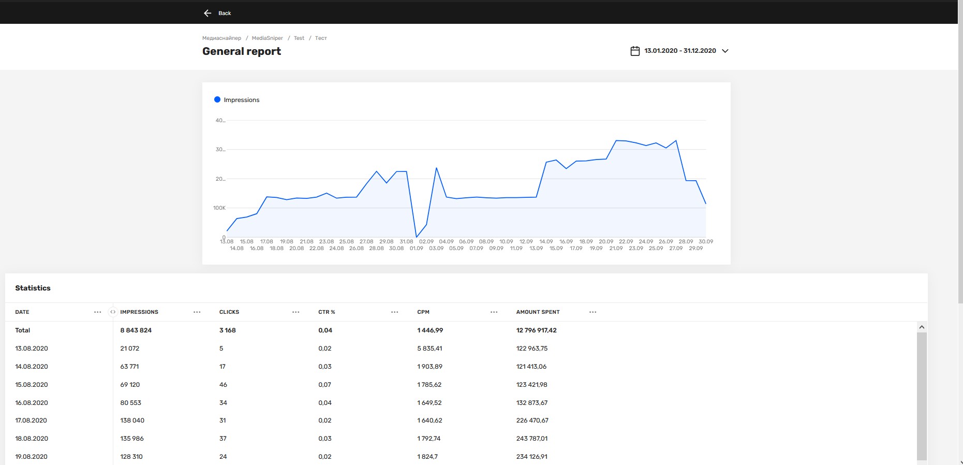963x465 pixels.
Task: Open the Тест breadcrumb link
Action: [x=321, y=38]
